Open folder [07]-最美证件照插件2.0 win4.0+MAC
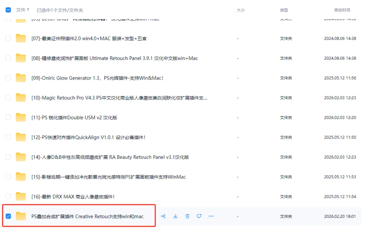 point(89,38)
